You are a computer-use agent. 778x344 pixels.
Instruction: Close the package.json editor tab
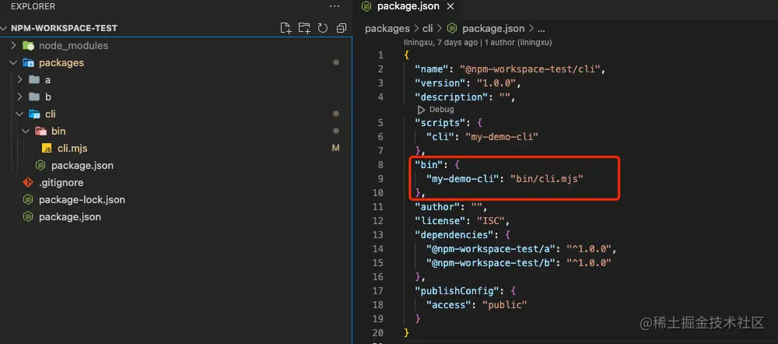click(450, 6)
